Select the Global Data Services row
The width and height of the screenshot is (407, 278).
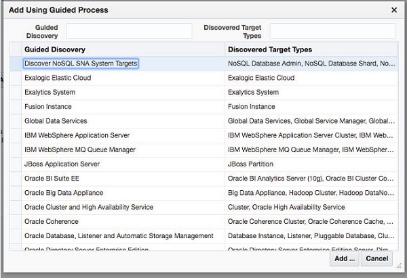tap(56, 121)
